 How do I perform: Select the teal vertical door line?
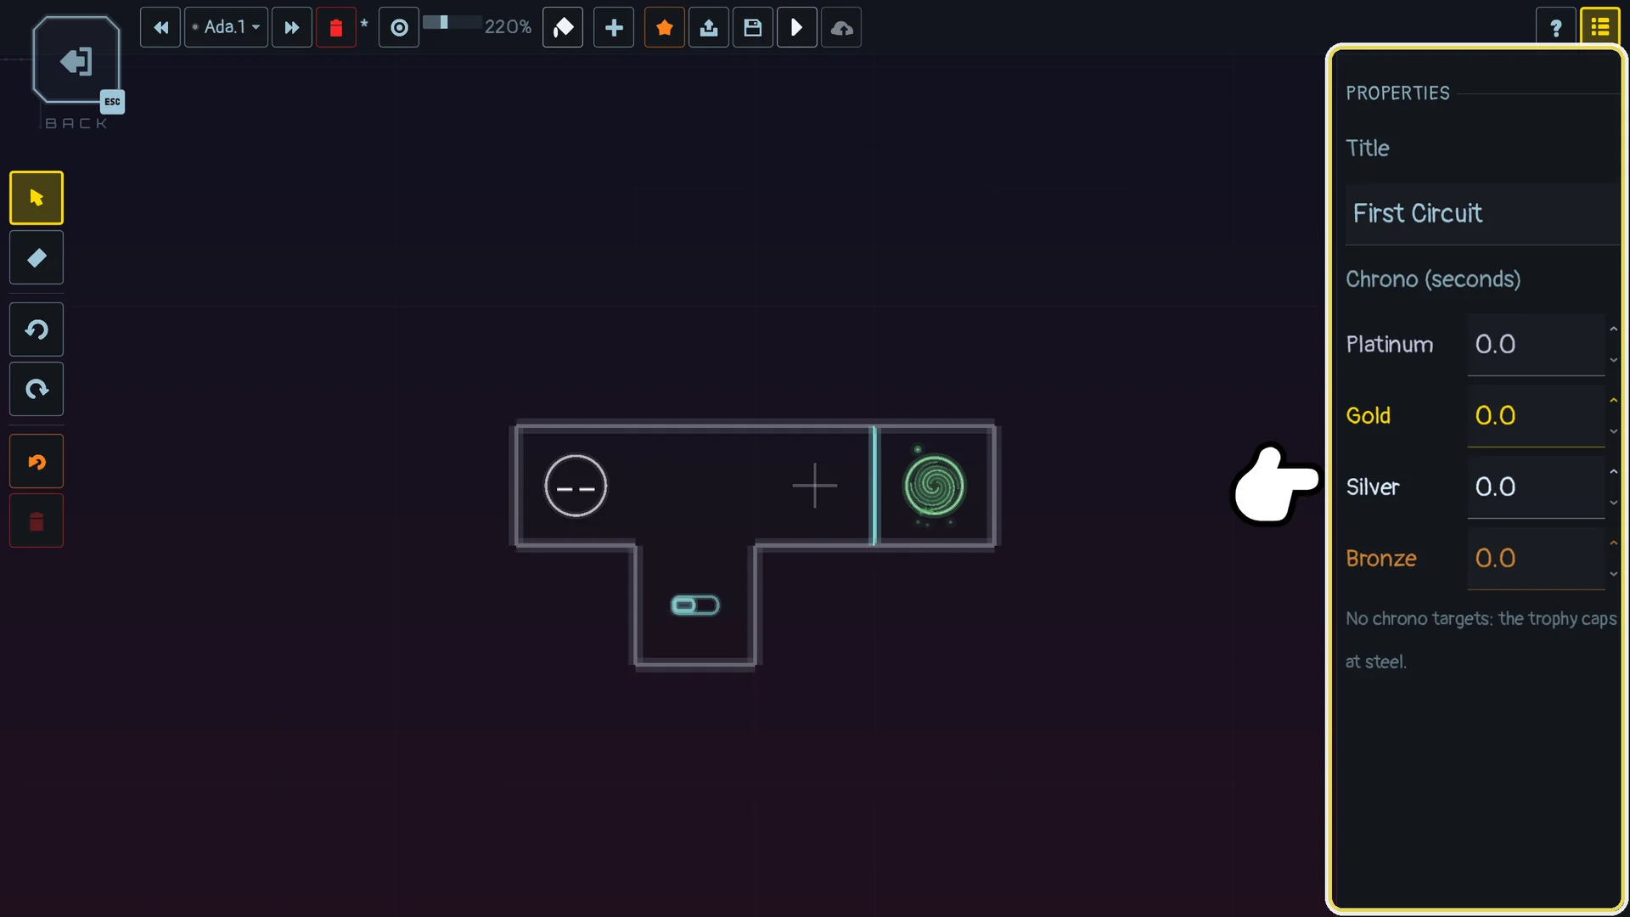[874, 486]
